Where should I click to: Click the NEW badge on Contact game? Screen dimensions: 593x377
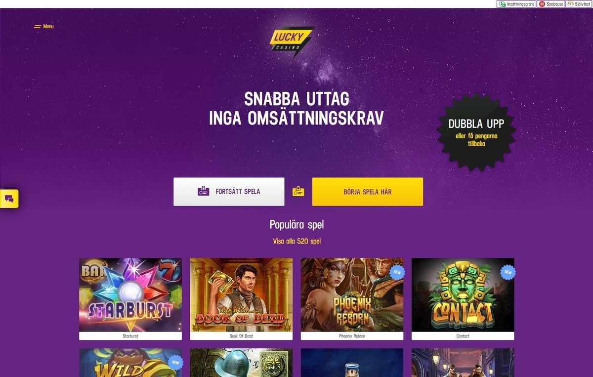[507, 272]
